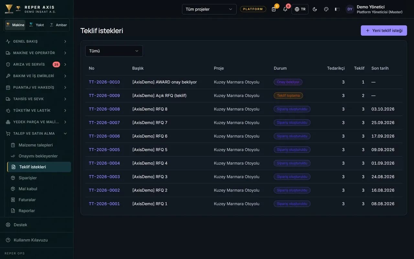Click the PLATFORM badge in header

(x=253, y=9)
